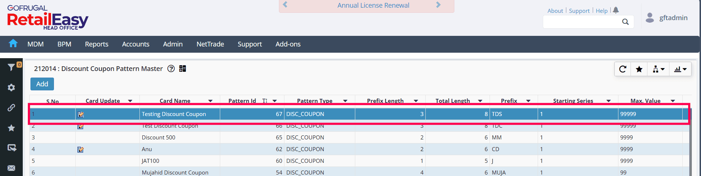Screen dimensions: 701x176
Task: Click the notification bell icon
Action: [616, 10]
